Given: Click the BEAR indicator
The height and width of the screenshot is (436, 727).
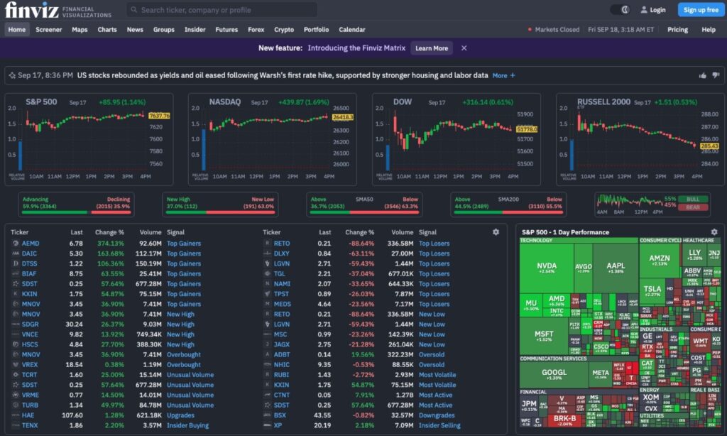Looking at the screenshot, I should pos(693,207).
